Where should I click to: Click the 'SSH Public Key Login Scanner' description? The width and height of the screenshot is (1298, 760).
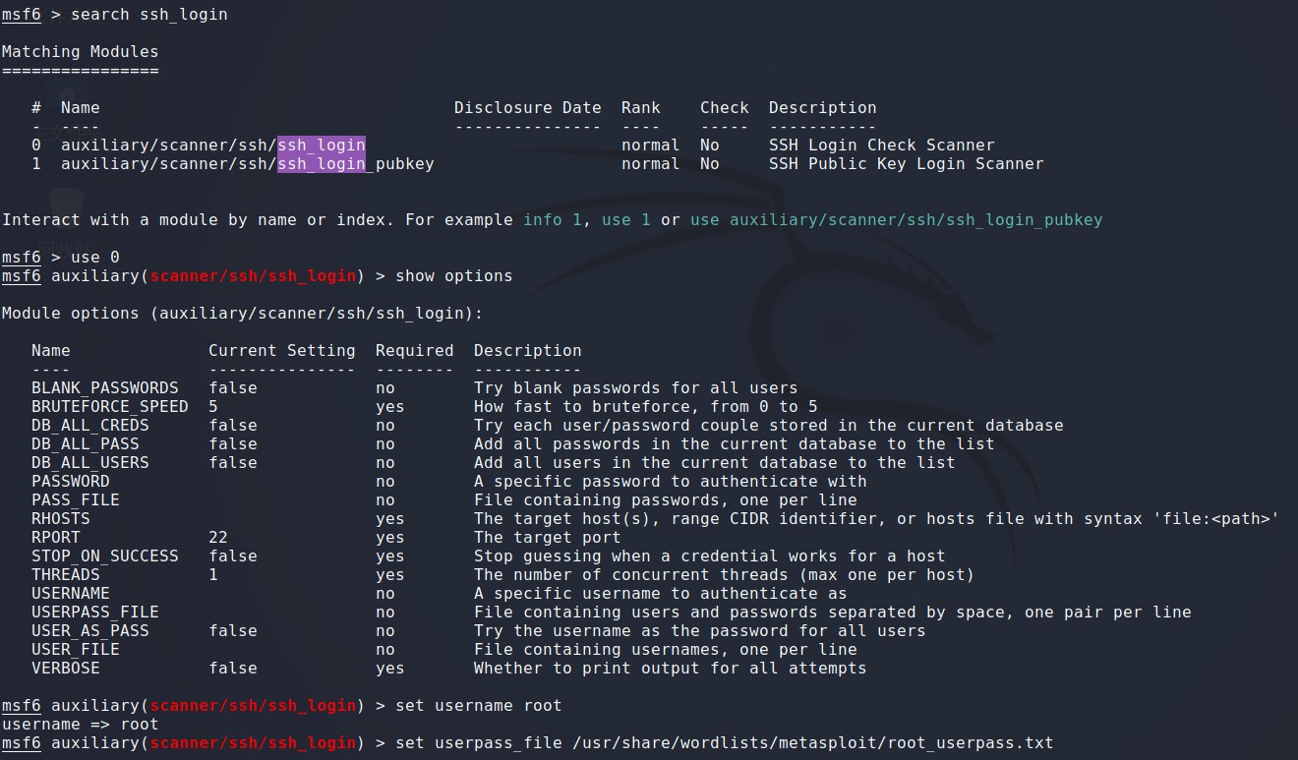coord(906,164)
